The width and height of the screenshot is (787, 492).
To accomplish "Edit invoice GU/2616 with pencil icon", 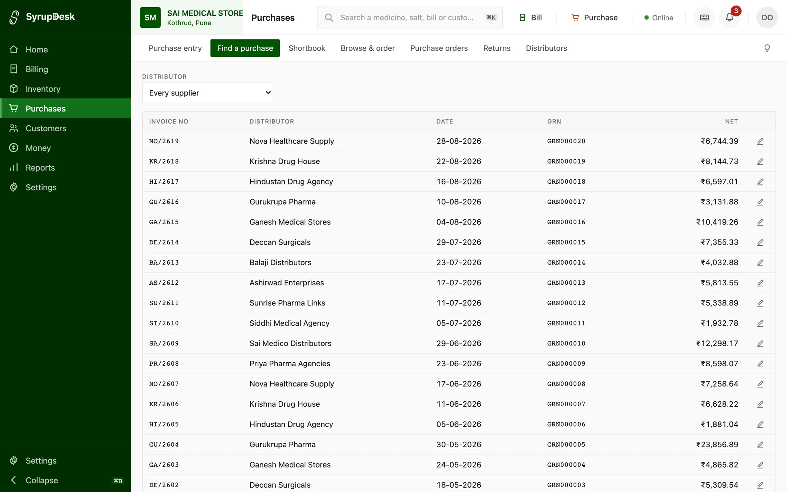I will click(x=760, y=202).
